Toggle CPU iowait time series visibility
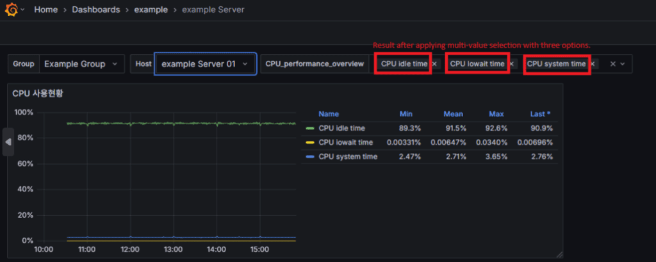 [x=345, y=142]
